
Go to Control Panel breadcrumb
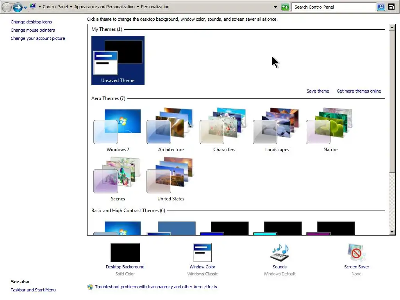pos(55,7)
